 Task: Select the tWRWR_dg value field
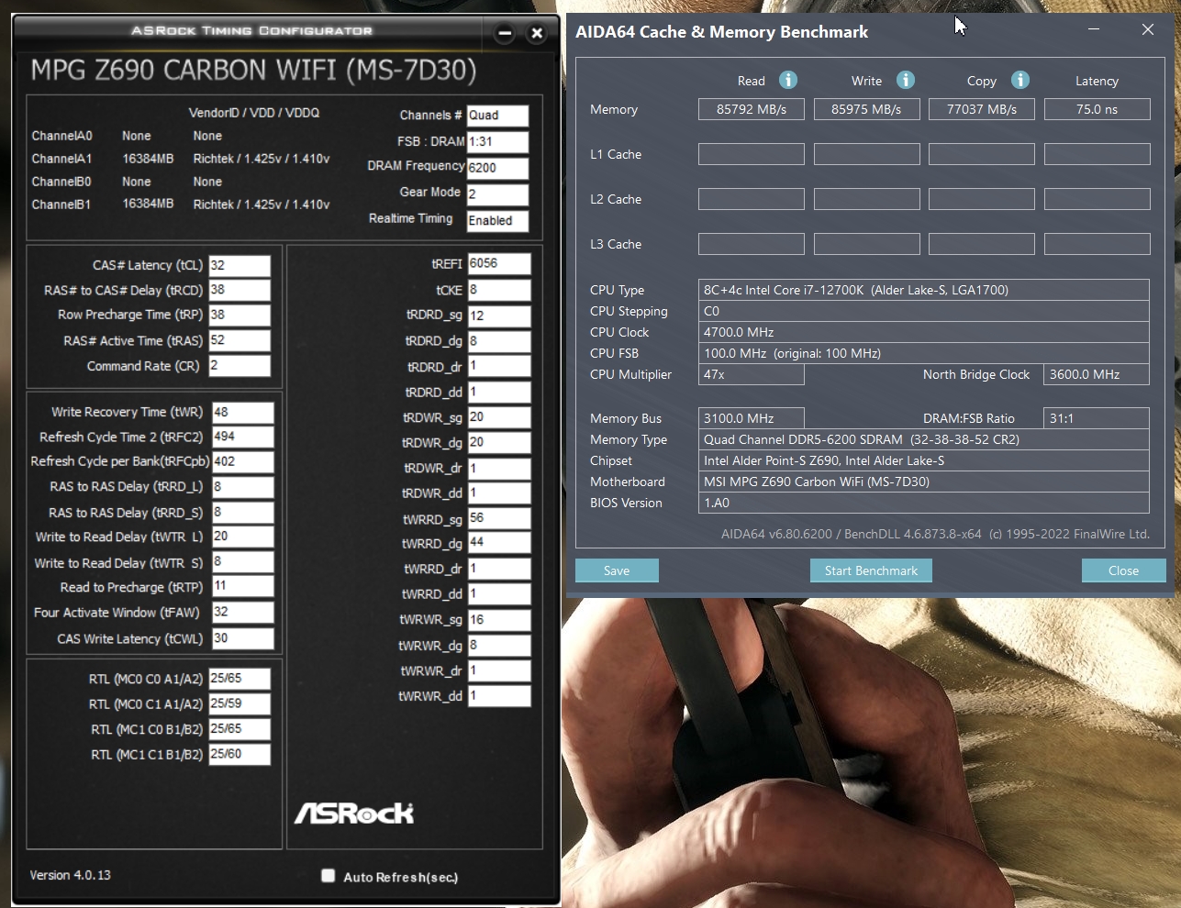click(x=499, y=646)
